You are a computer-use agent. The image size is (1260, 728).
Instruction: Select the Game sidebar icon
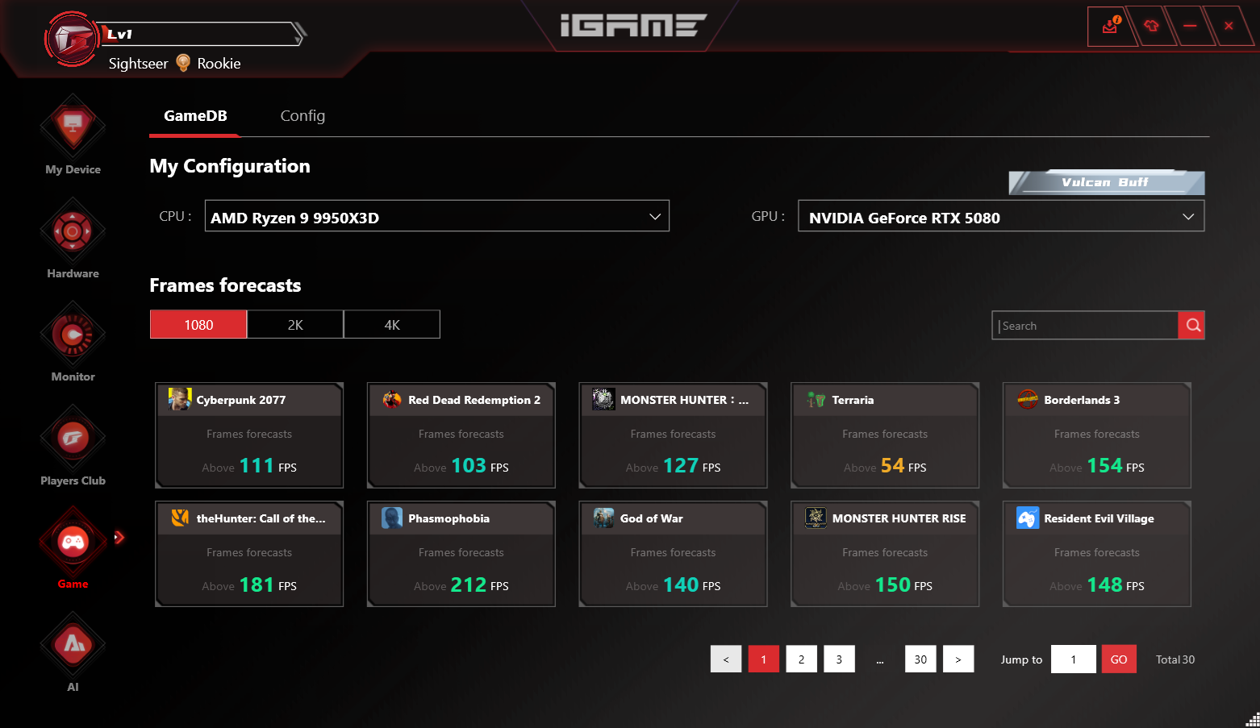tap(73, 541)
